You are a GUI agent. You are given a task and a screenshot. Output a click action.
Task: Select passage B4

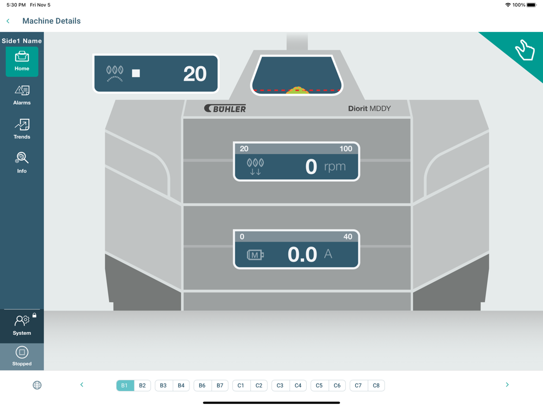181,385
